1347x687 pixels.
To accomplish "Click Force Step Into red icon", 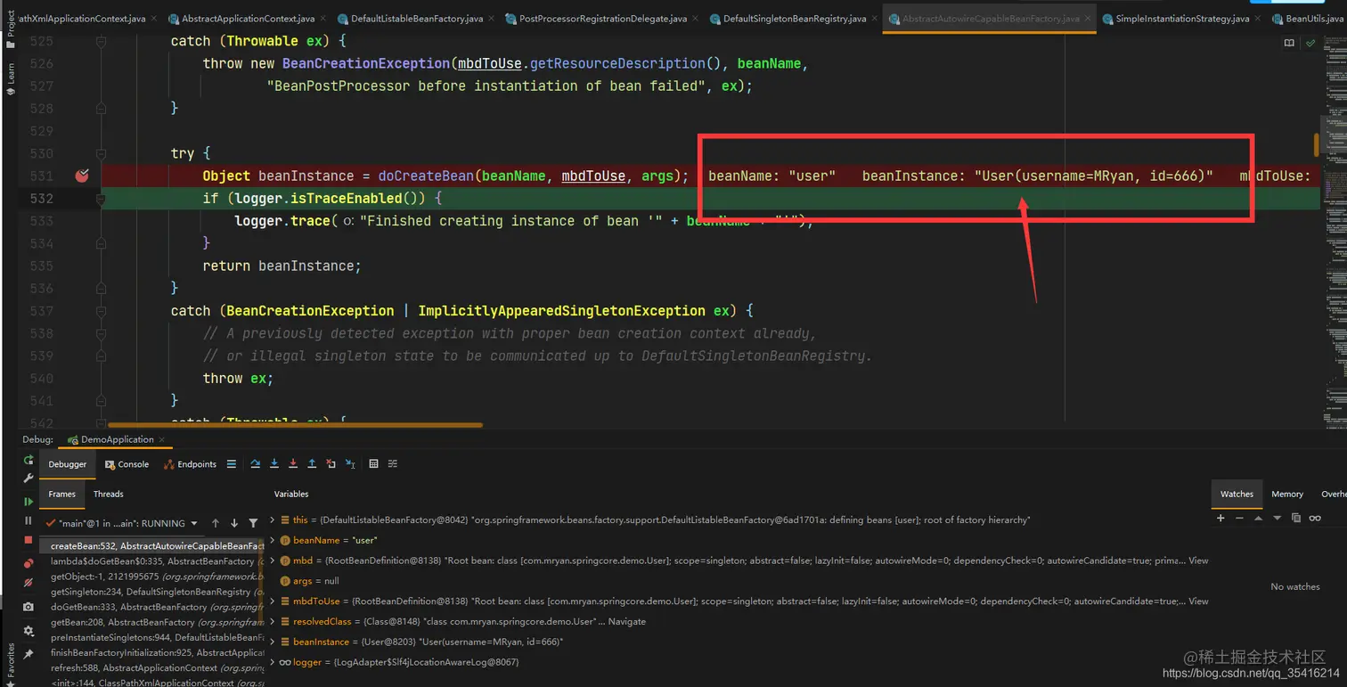I will [293, 464].
